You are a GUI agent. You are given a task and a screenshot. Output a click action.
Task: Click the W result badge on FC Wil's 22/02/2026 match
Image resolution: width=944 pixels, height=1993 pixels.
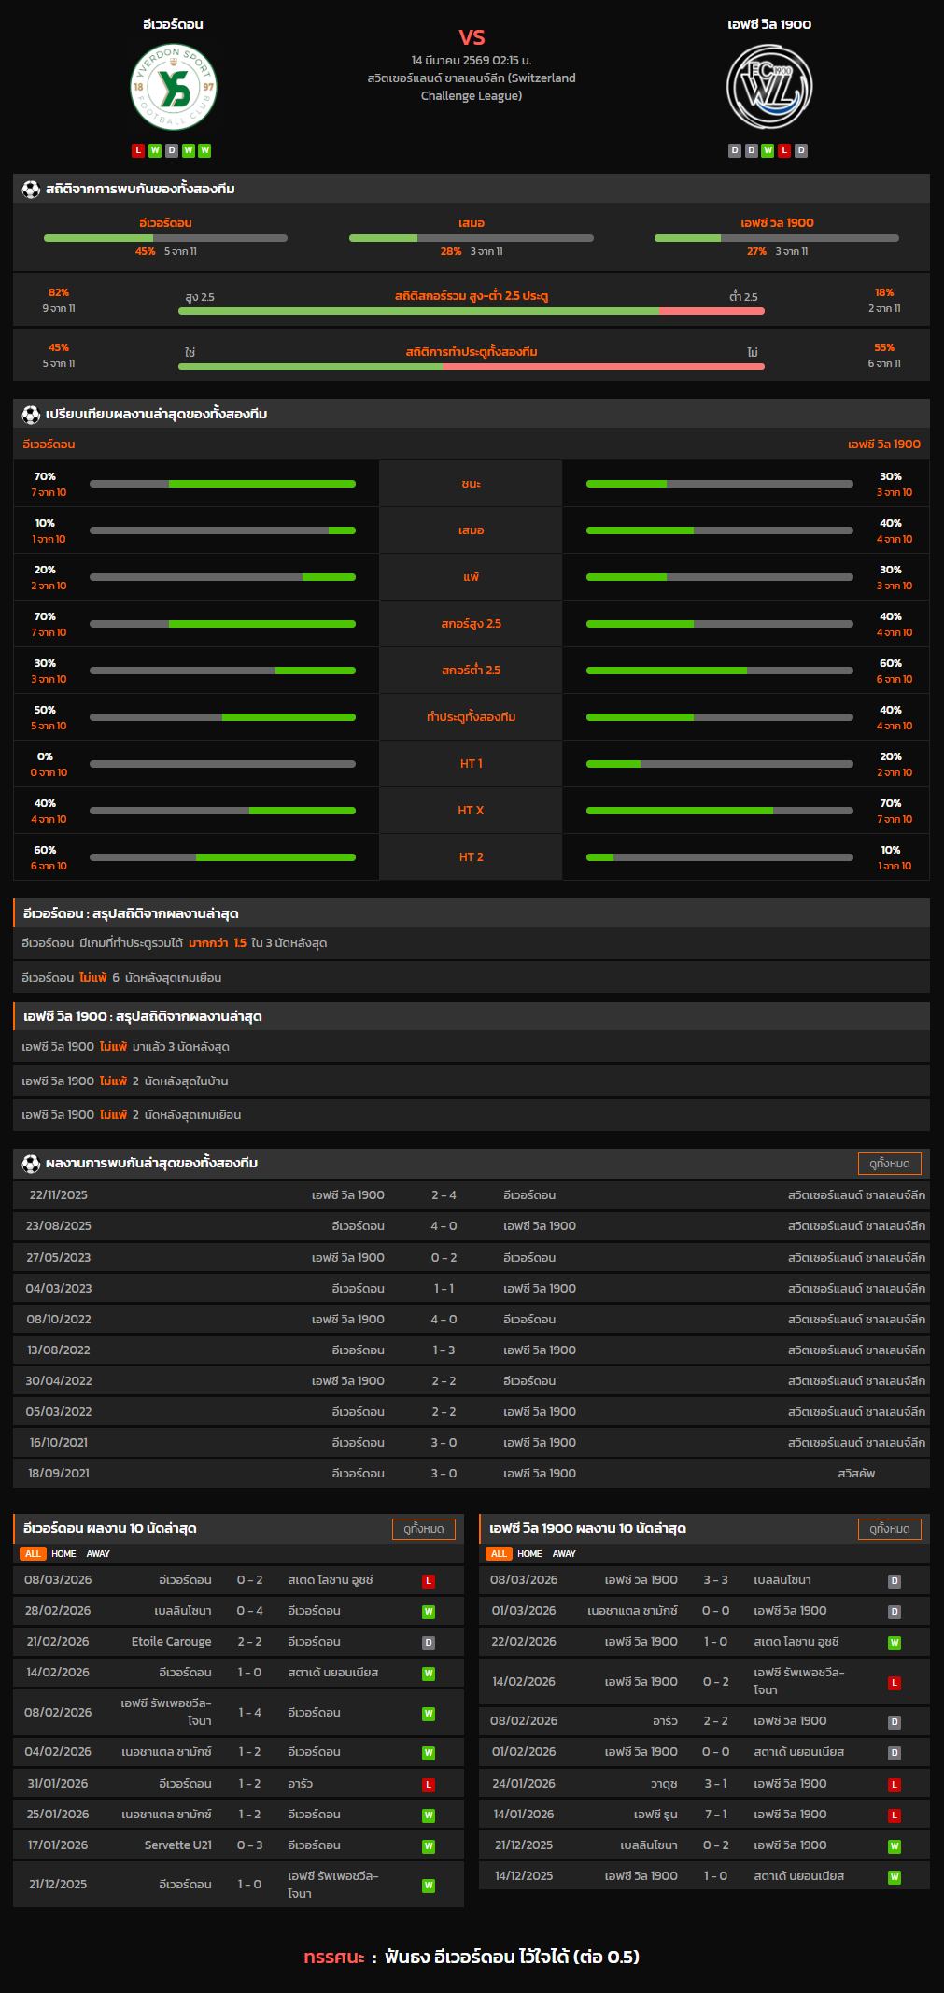click(x=894, y=1643)
